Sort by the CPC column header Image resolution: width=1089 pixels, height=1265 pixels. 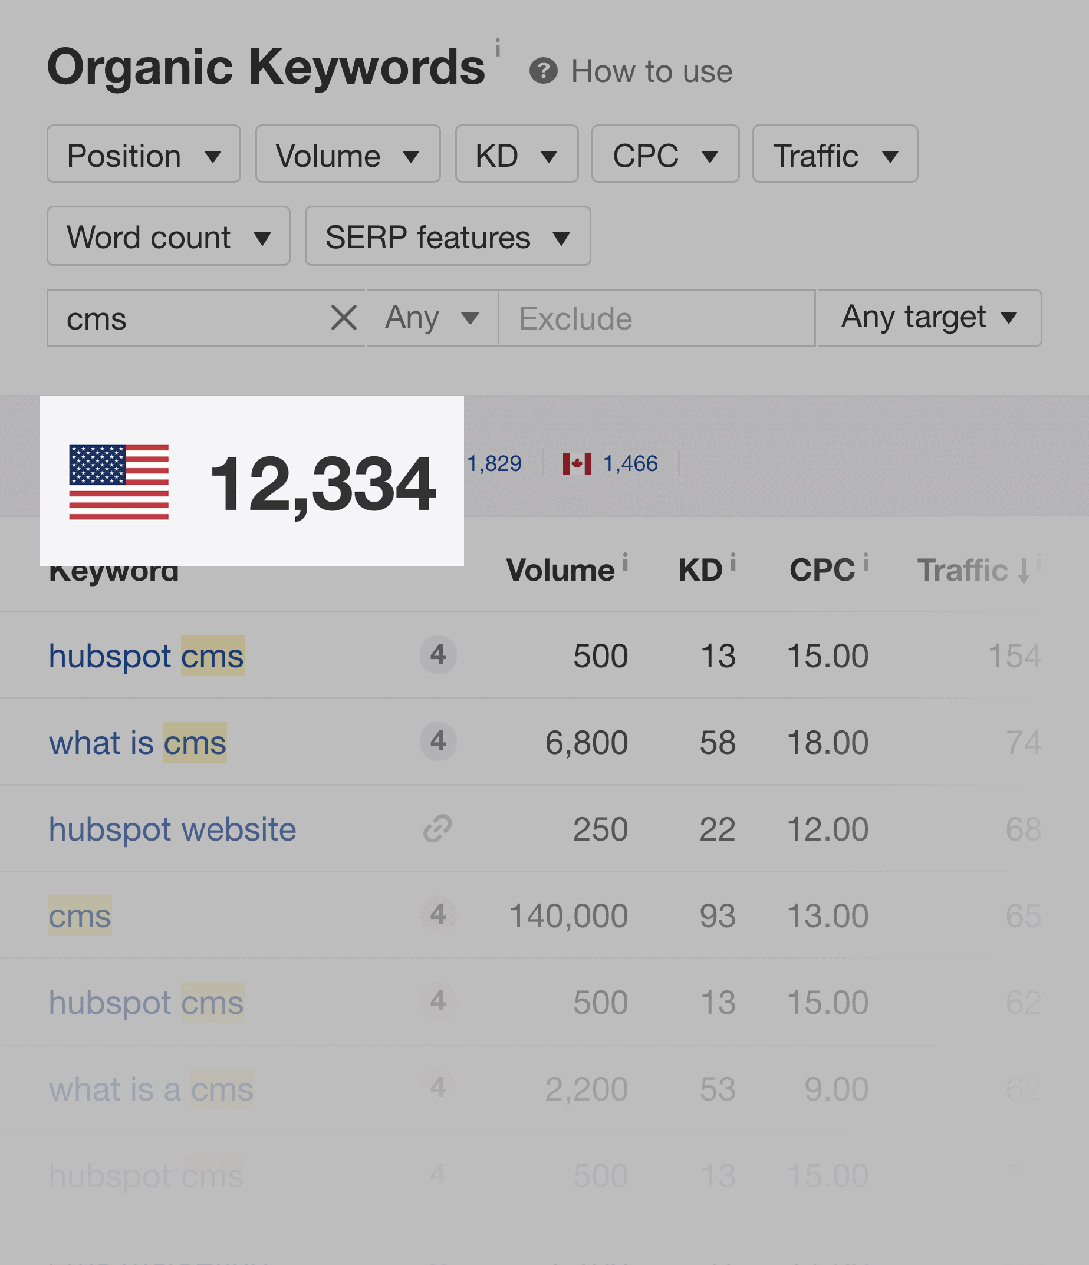coord(822,570)
